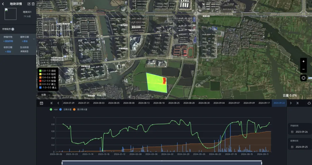
Task: Open the 长势 layer dropdown
Action: click(45, 95)
